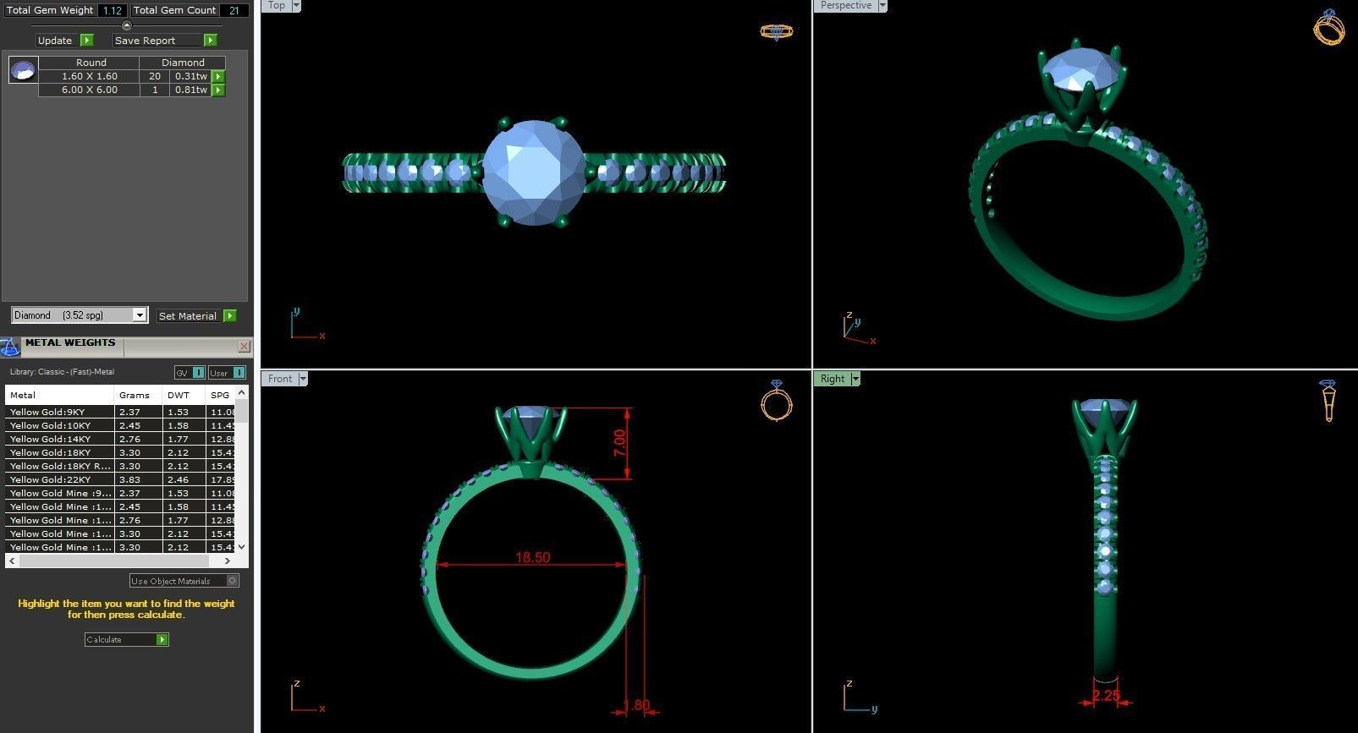The height and width of the screenshot is (733, 1358).
Task: Click the Update button
Action: click(57, 41)
